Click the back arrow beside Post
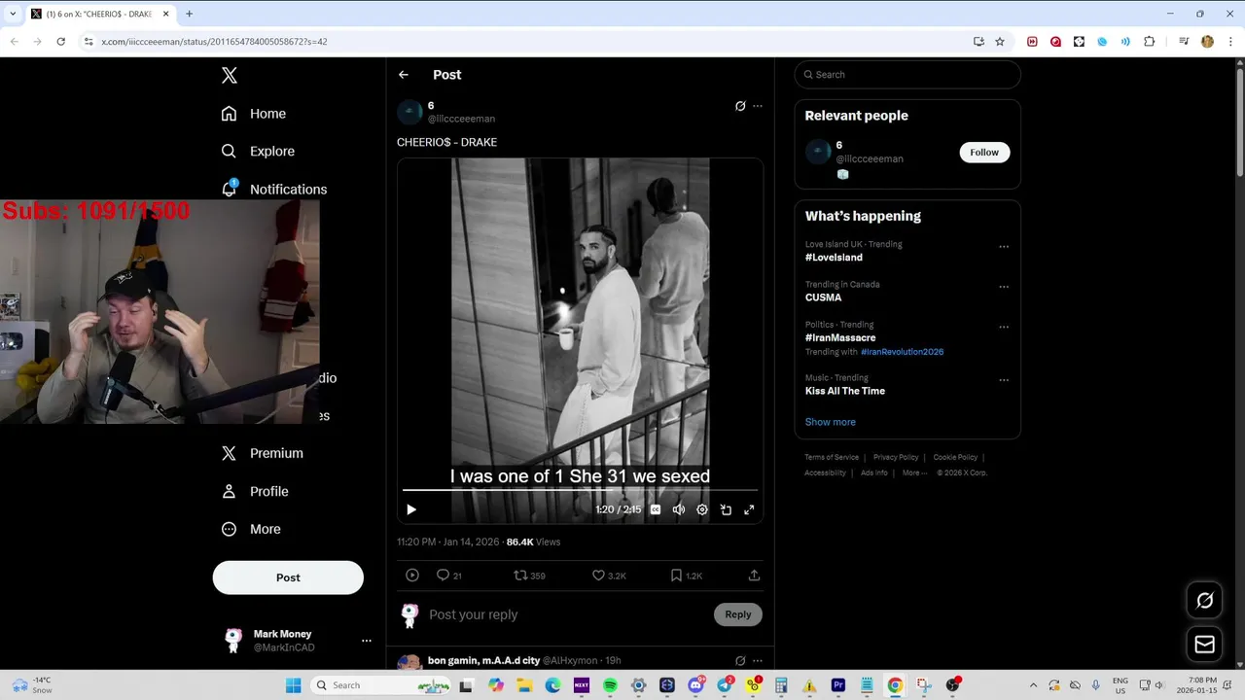 click(x=404, y=75)
